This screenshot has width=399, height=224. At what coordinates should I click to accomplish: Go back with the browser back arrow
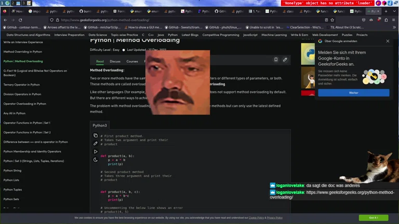pos(5,20)
